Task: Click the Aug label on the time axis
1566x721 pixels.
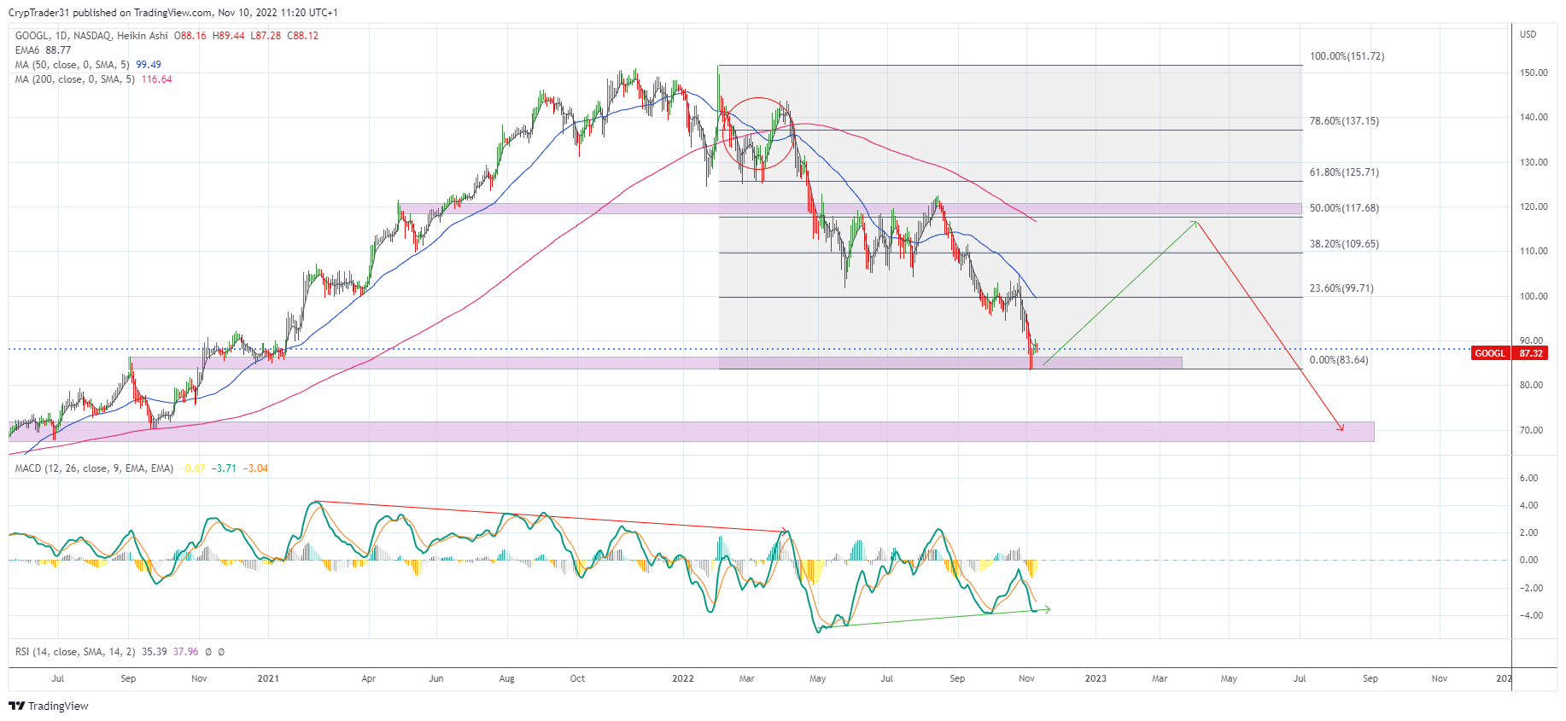Action: click(507, 679)
